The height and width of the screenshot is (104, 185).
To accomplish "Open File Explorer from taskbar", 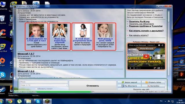I will pos(29,101).
